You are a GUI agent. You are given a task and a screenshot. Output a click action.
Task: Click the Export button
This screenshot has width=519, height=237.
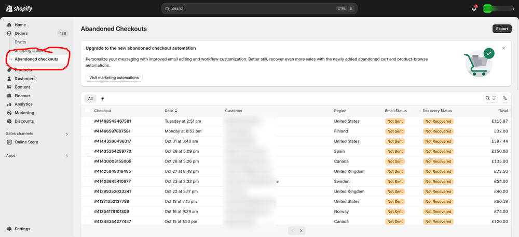coord(502,28)
